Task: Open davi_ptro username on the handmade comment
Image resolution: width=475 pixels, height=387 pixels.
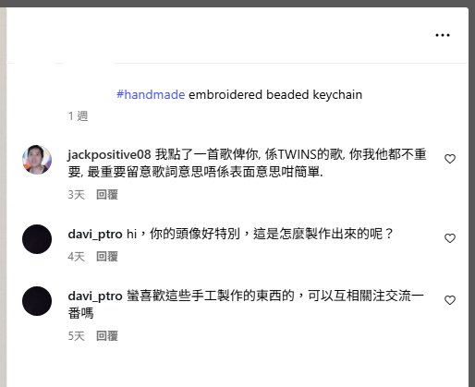Action: pos(95,296)
